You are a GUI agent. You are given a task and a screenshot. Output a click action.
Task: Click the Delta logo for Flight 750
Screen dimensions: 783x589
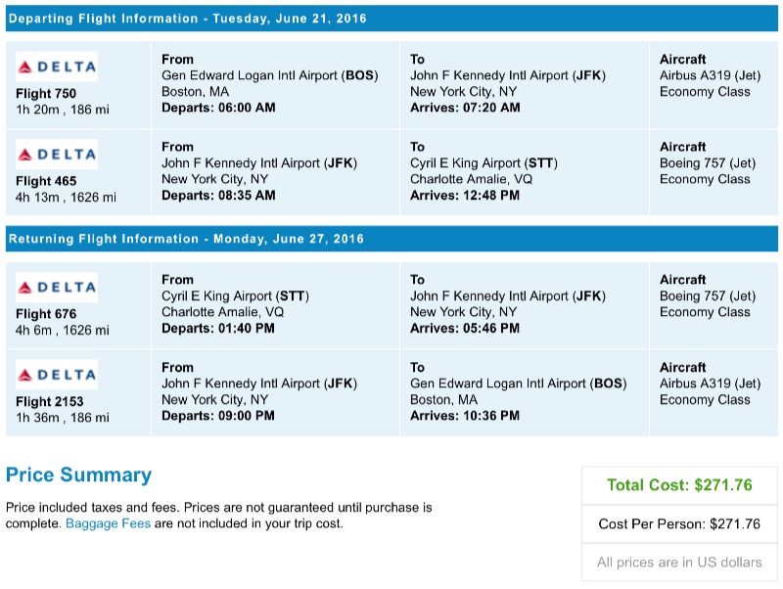57,67
